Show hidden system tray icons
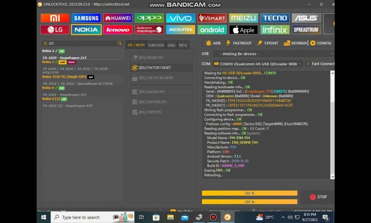The height and width of the screenshot is (223, 371). coord(283,217)
